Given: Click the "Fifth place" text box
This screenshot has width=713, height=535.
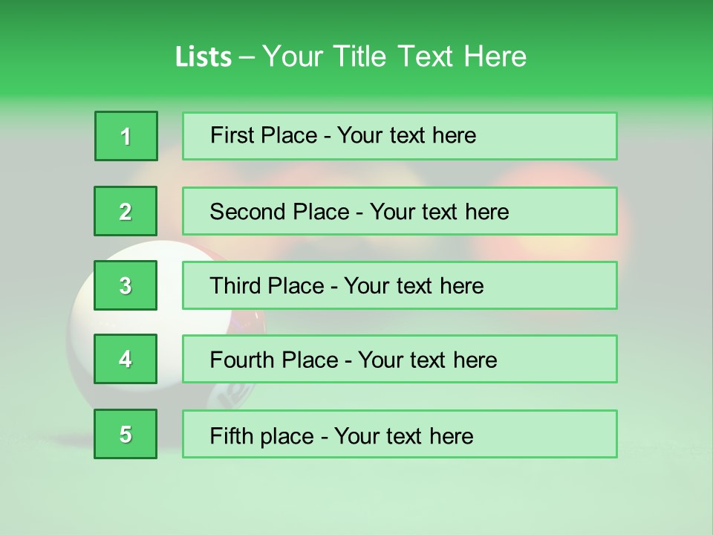Looking at the screenshot, I should [x=400, y=434].
